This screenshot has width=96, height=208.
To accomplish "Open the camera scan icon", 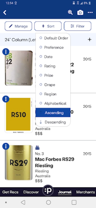I will [x=80, y=13].
